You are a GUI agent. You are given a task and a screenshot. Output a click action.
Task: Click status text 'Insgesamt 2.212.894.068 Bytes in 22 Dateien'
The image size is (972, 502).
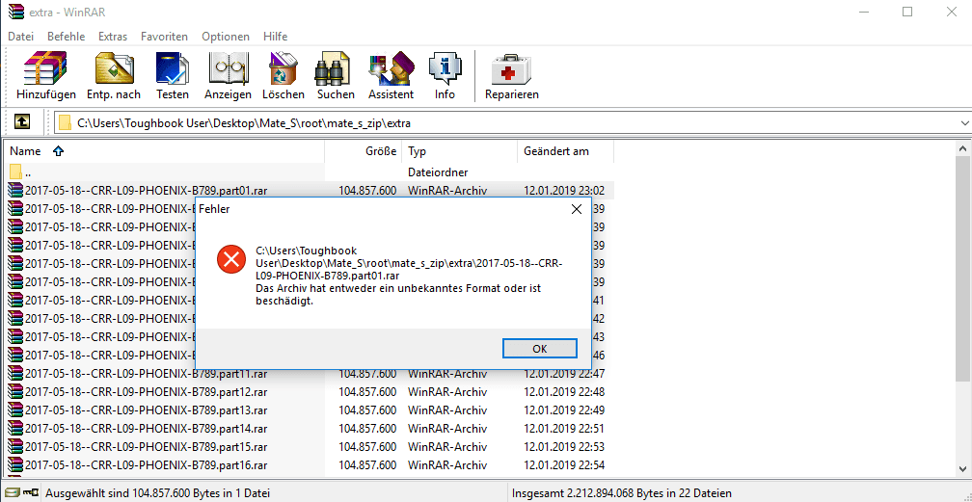622,493
